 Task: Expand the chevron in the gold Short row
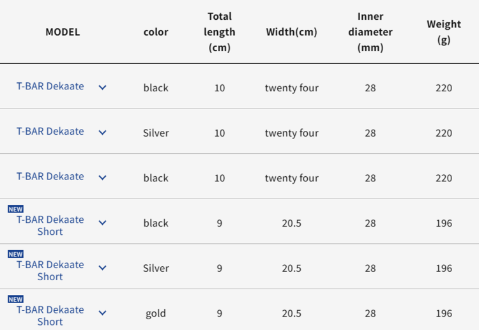[102, 313]
